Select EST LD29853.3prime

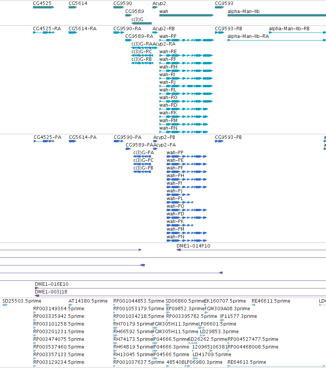click(x=203, y=335)
